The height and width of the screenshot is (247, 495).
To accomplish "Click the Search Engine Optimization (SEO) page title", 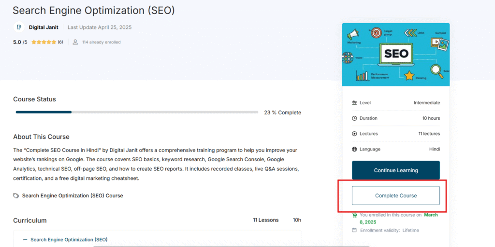I will tap(94, 10).
